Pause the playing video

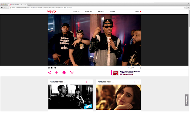point(52,68)
